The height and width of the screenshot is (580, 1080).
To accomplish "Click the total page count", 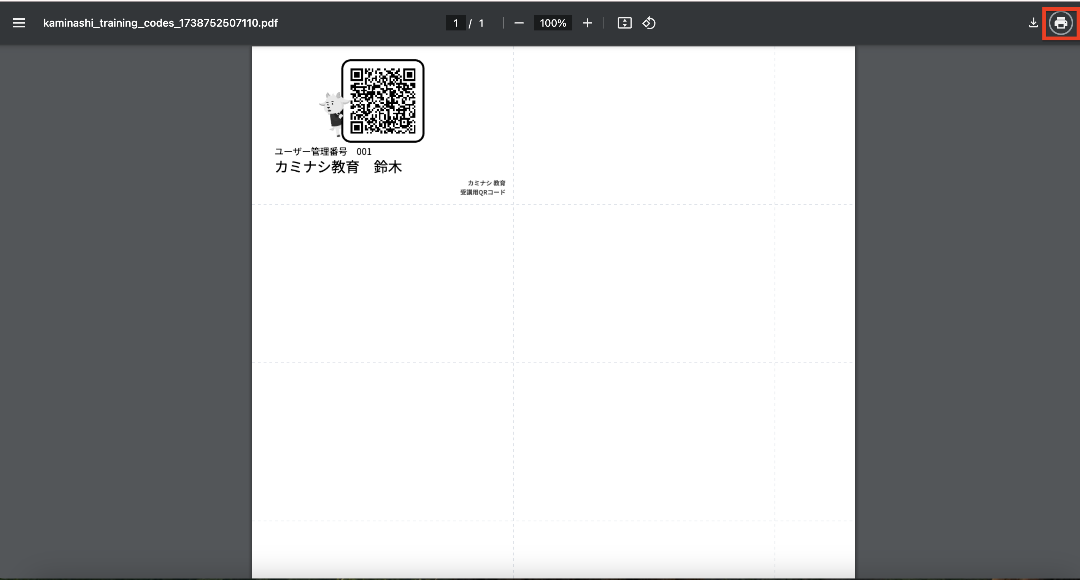I will [481, 23].
